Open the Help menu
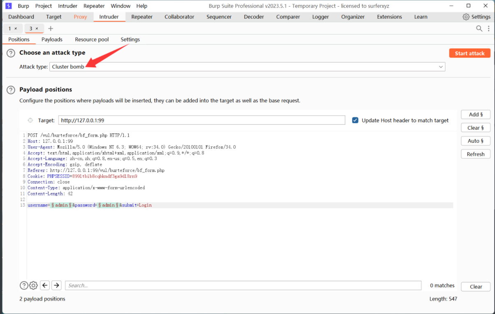This screenshot has height=314, width=495. pos(142,6)
